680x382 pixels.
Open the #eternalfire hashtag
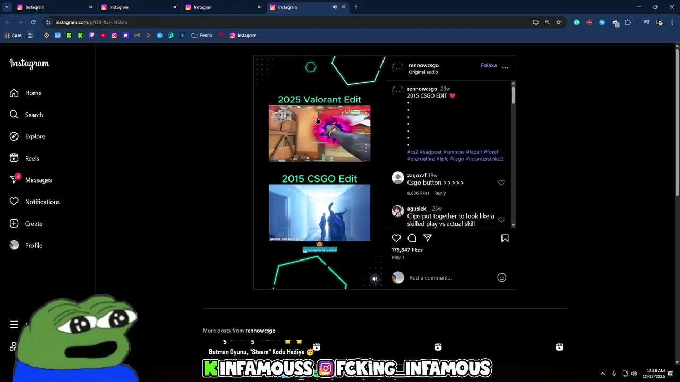coord(421,159)
